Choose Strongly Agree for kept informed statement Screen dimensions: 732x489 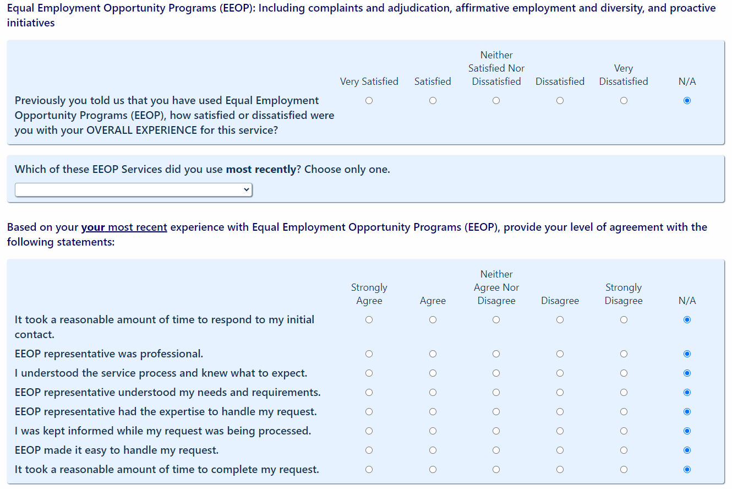tap(369, 431)
